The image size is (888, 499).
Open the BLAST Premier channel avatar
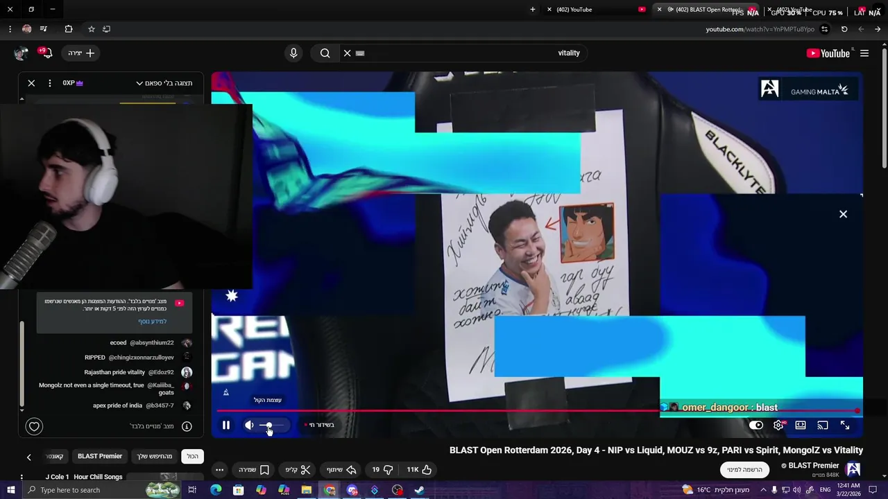point(853,469)
